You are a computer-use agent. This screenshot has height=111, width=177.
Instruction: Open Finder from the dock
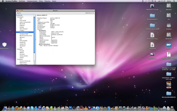coord(5,108)
